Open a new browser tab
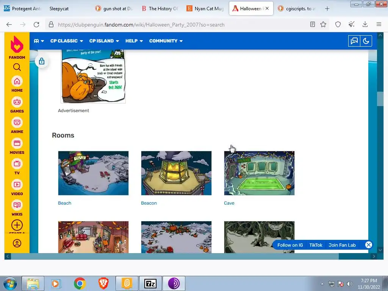Screen dimensions: 388x291 pos(327,9)
